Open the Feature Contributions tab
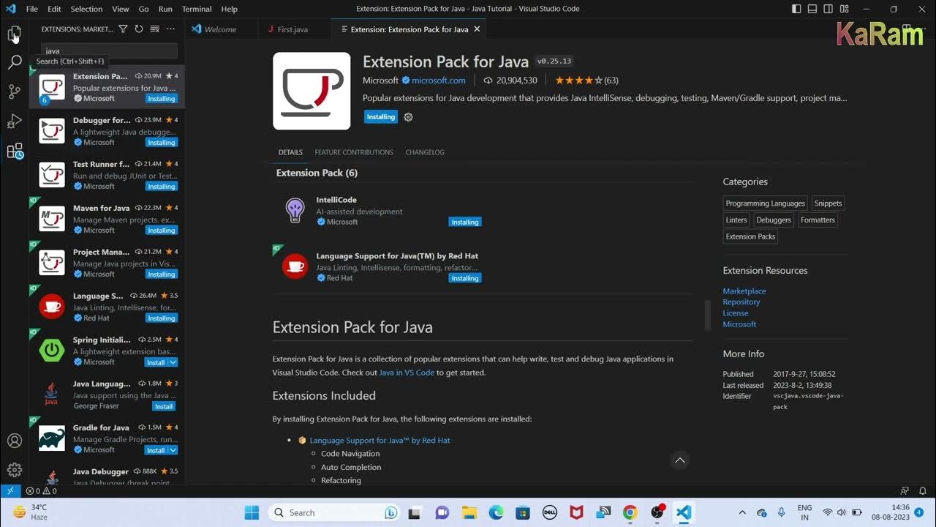Screen dimensions: 936x527 pyautogui.click(x=354, y=152)
